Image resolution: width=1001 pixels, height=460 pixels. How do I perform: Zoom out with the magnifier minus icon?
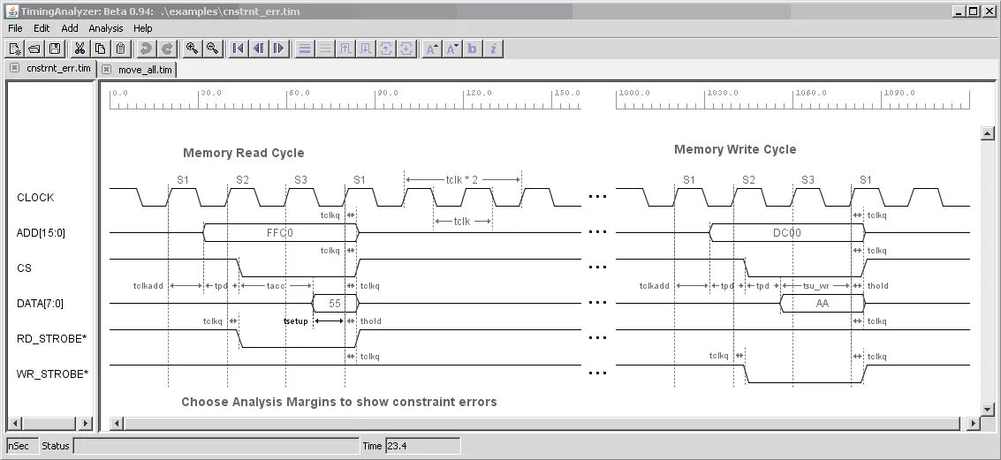212,49
